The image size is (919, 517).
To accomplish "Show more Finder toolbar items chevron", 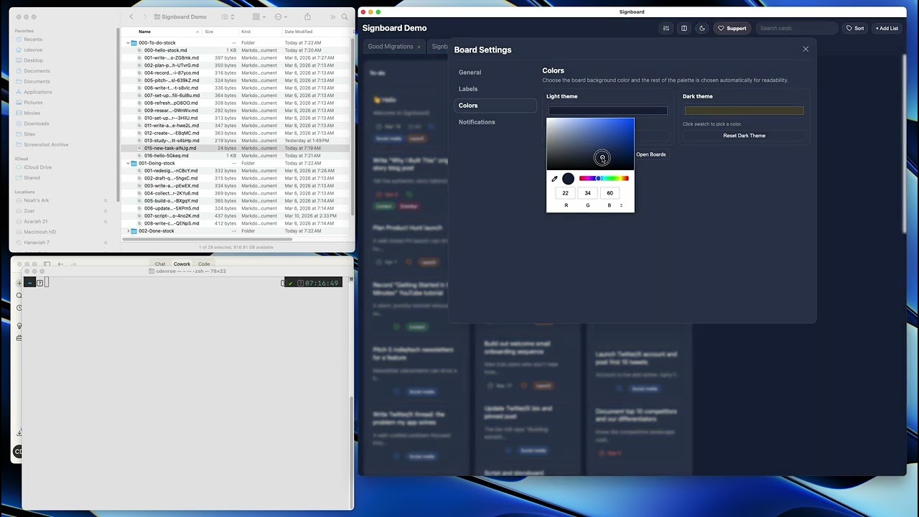I will coord(332,17).
